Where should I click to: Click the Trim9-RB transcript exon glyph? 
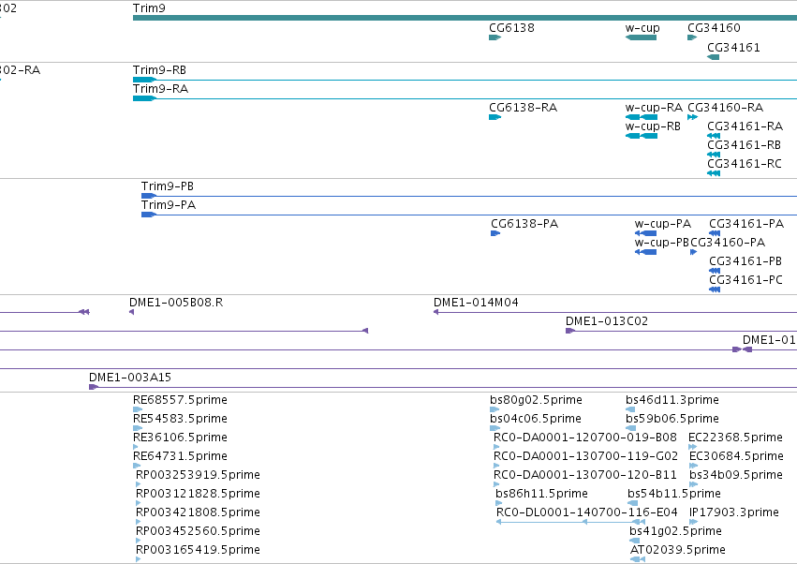pos(144,80)
